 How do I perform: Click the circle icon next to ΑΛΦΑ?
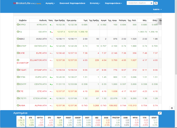pos(18,106)
